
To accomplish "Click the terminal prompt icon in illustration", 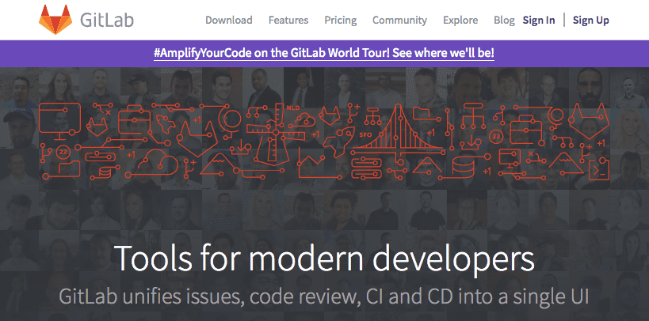I will (599, 170).
